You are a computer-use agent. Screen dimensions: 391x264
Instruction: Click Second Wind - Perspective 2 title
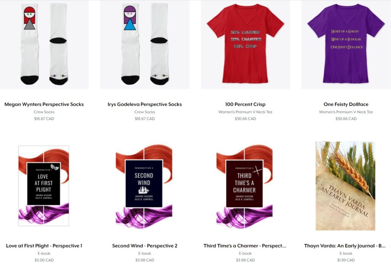(x=145, y=246)
